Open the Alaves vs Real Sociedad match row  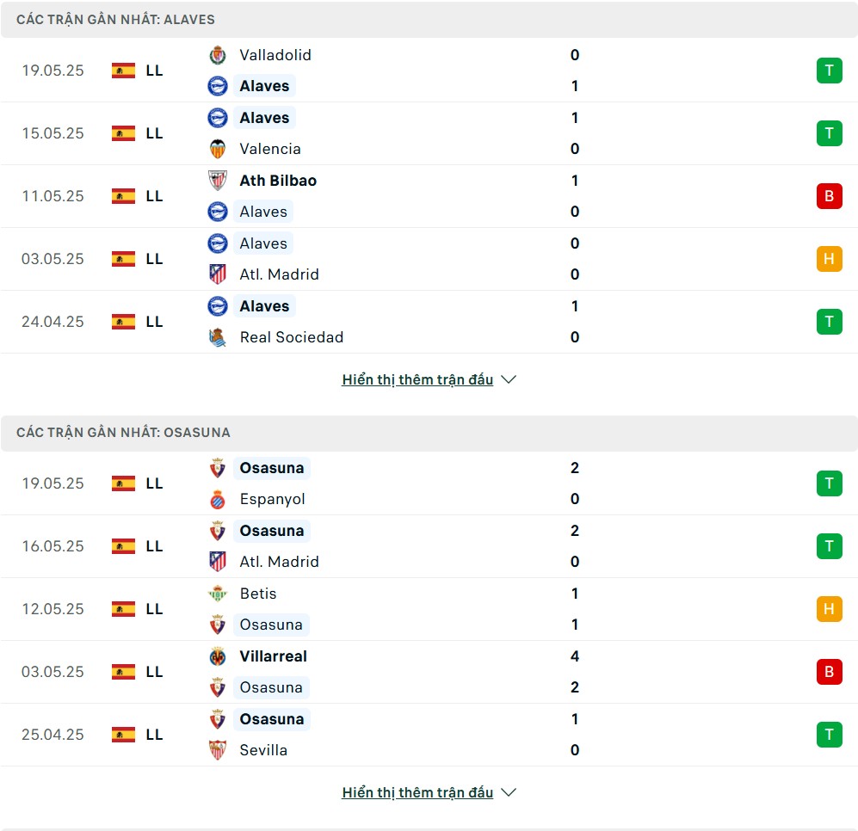429,322
